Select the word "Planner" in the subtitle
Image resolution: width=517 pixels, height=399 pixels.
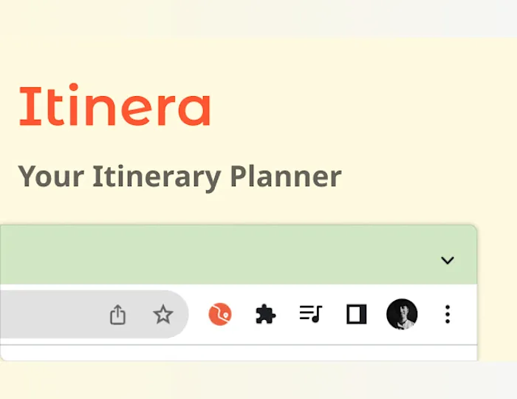pyautogui.click(x=286, y=177)
